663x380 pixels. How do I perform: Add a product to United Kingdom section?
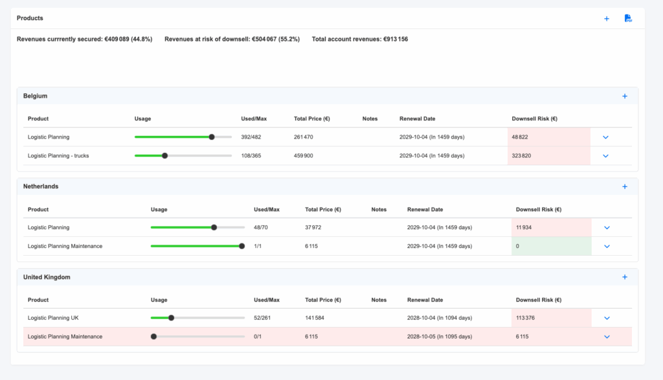tap(625, 277)
